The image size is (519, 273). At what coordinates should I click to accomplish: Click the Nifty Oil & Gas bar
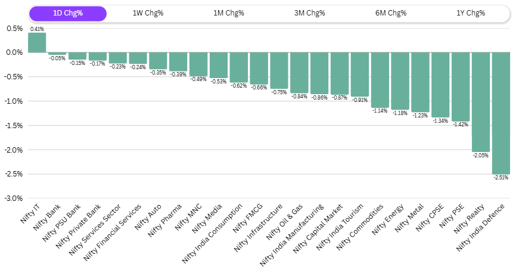(x=299, y=73)
